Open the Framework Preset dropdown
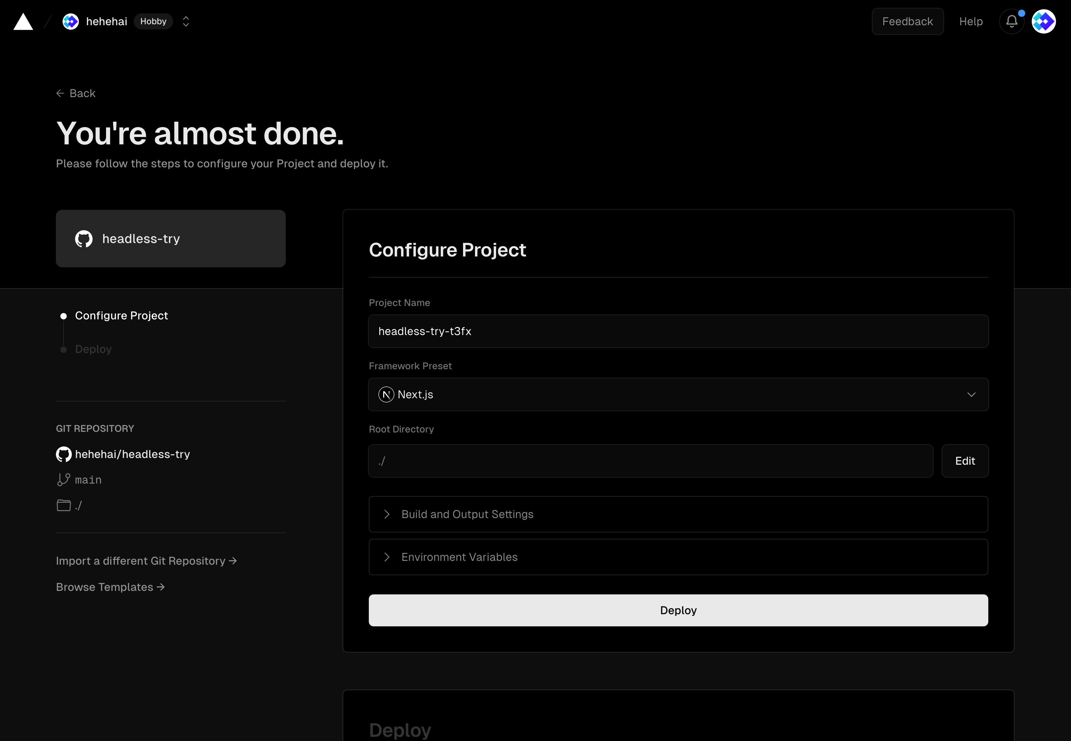The image size is (1071, 741). tap(678, 394)
